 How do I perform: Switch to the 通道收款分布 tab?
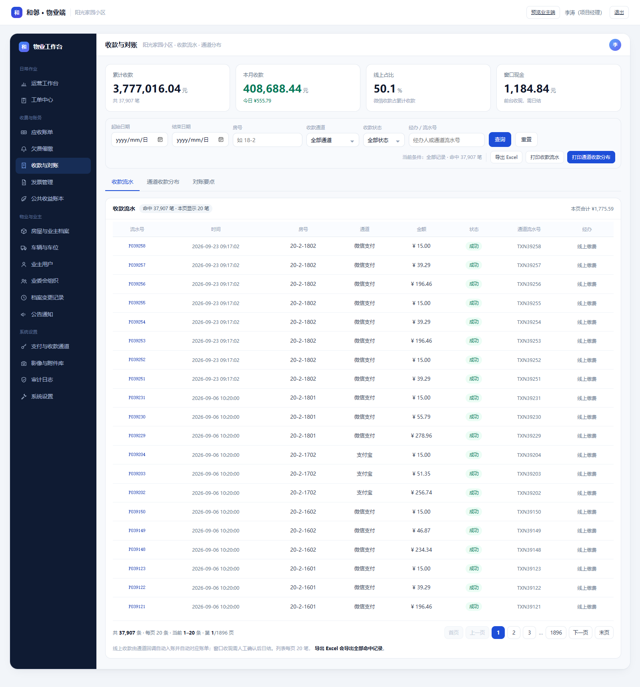tap(163, 182)
